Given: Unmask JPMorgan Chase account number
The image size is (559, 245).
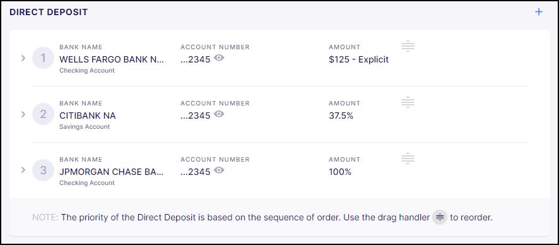Looking at the screenshot, I should [219, 170].
